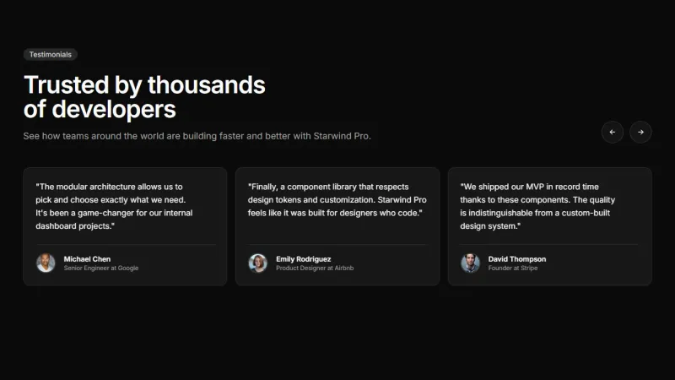
Task: Click the previous testimonial arrow button
Action: pos(612,132)
